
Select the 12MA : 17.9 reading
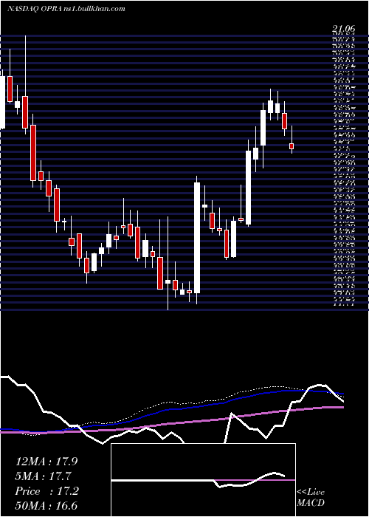coord(46,462)
